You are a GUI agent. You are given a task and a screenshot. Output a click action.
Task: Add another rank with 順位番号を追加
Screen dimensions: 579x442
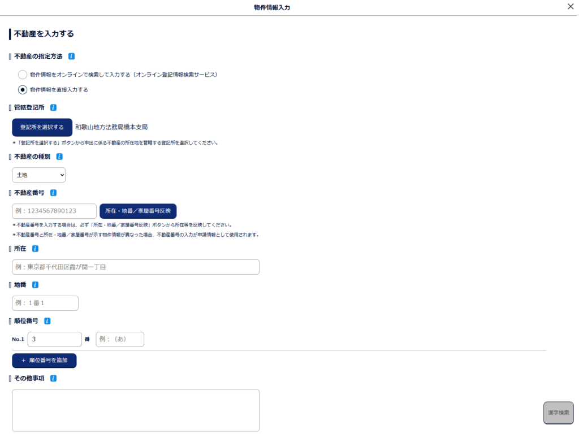click(x=44, y=360)
